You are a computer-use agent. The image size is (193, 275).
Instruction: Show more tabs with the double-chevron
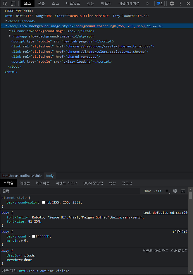(147, 4)
